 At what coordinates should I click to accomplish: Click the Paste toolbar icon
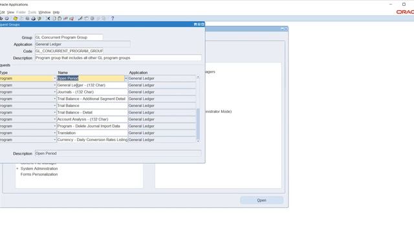click(x=60, y=19)
